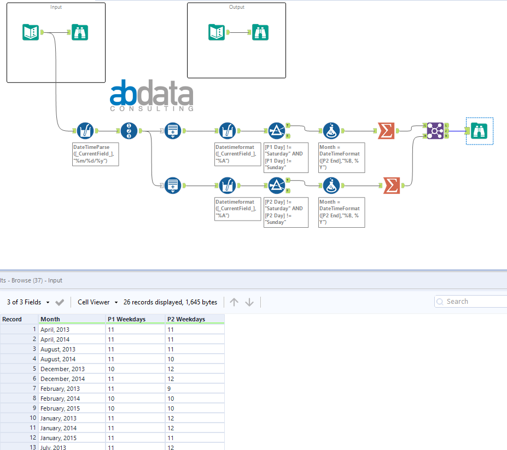The width and height of the screenshot is (507, 450).
Task: Click the T output anchor of P1 Day filter
Action: 288,125
